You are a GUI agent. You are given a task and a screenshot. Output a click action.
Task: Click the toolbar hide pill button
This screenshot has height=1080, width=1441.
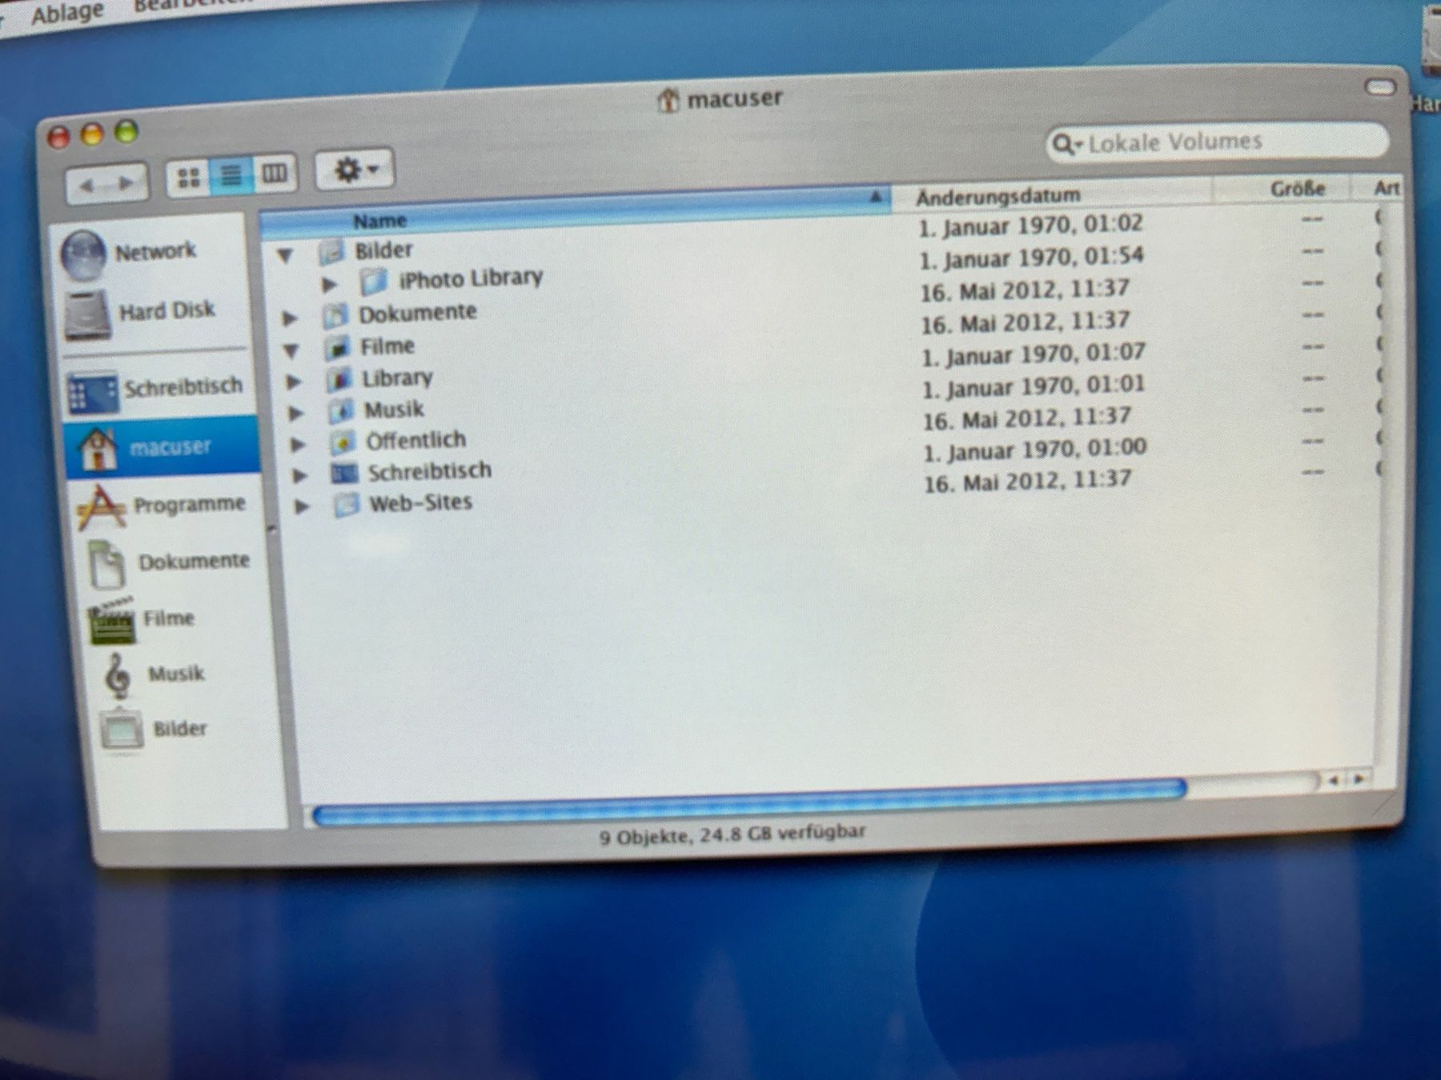1380,87
